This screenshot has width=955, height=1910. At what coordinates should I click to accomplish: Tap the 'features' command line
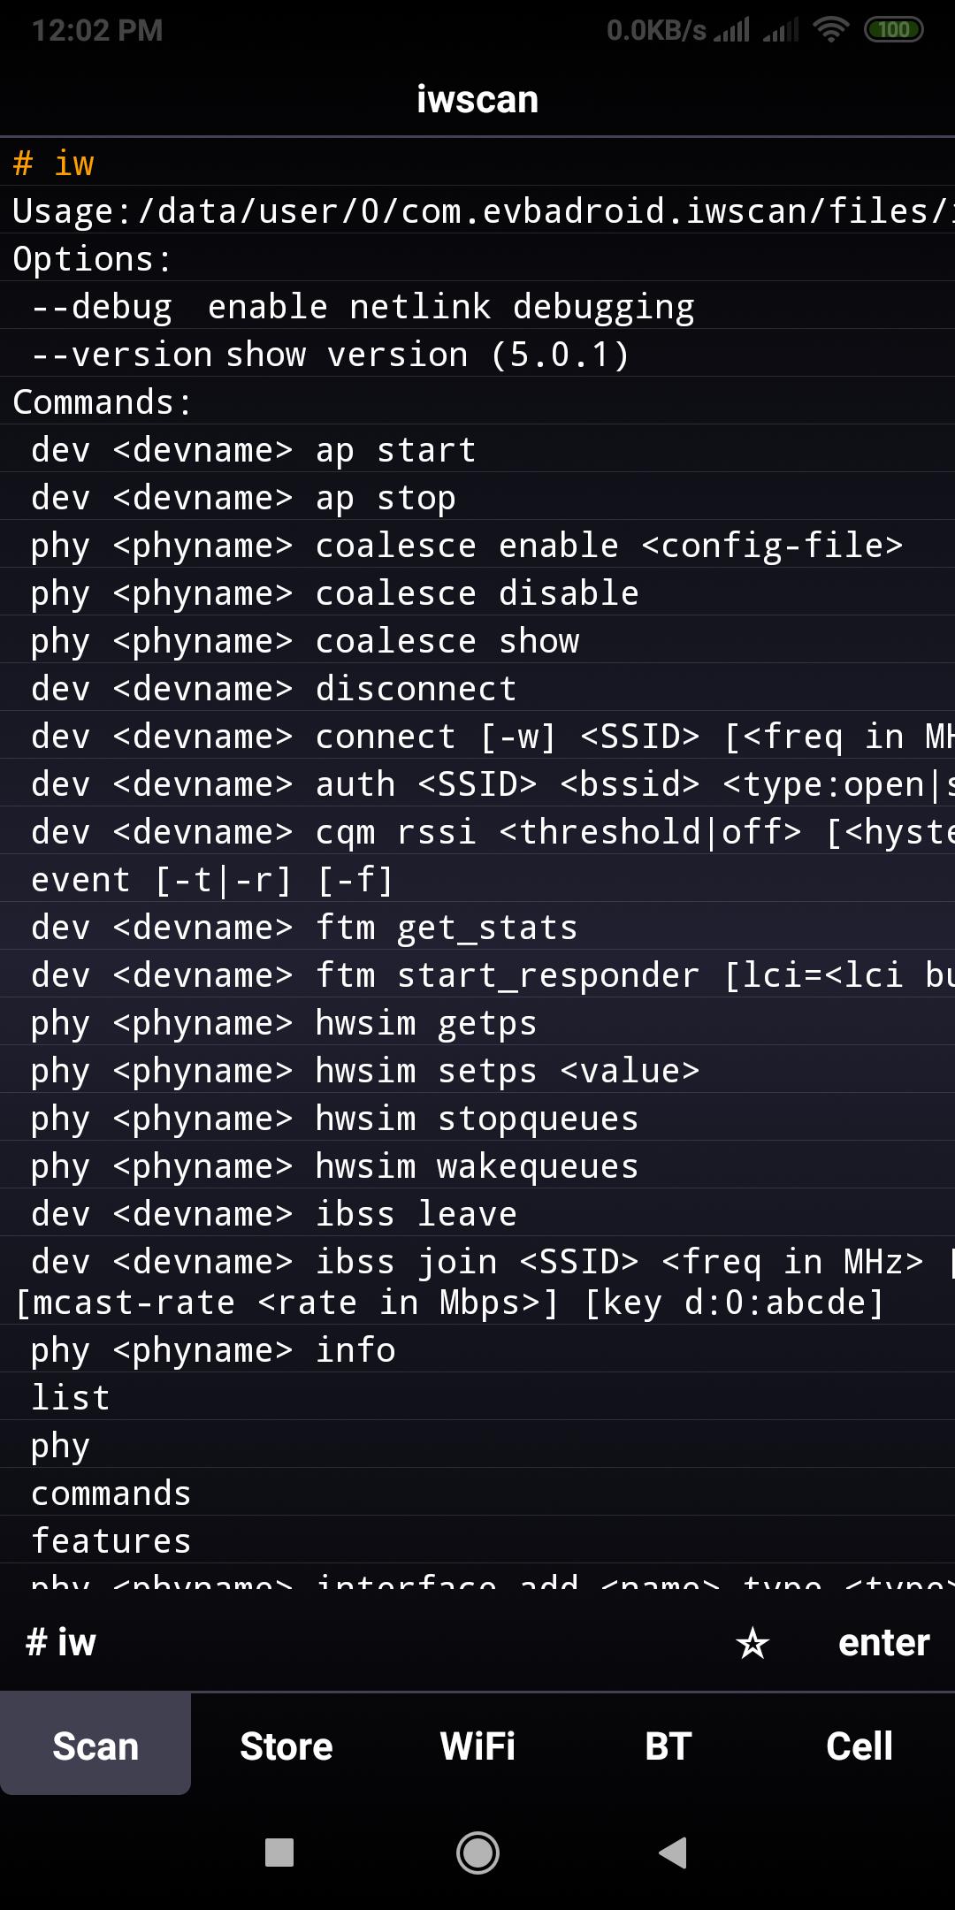(111, 1540)
